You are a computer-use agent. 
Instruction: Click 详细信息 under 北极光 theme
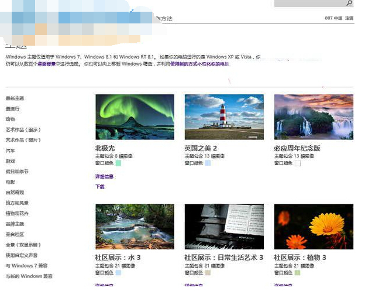[x=104, y=176]
